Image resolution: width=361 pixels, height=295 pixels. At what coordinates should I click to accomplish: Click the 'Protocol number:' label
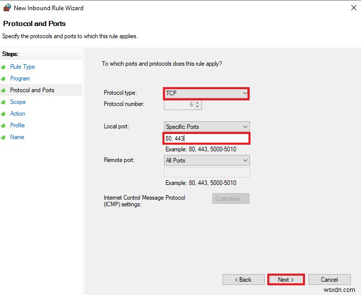pyautogui.click(x=124, y=104)
